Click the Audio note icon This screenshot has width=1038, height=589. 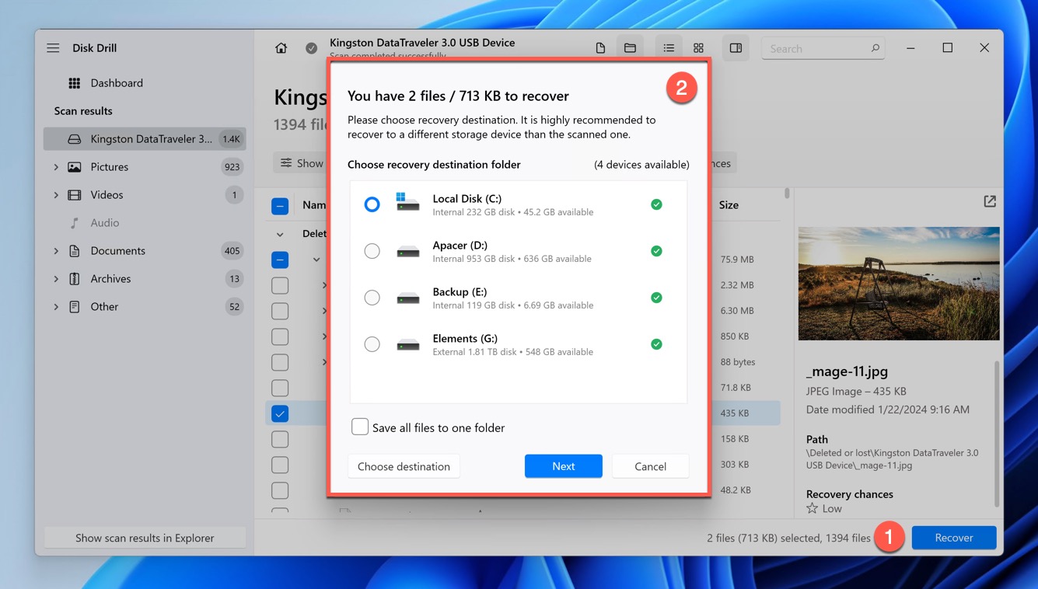pos(74,223)
